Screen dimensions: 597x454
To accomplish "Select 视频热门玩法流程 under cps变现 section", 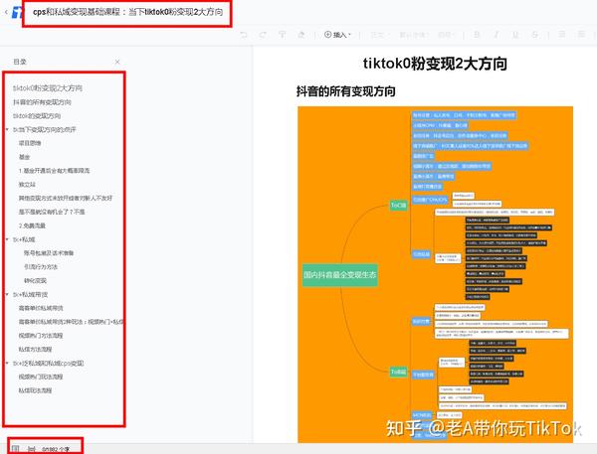I will point(41,377).
